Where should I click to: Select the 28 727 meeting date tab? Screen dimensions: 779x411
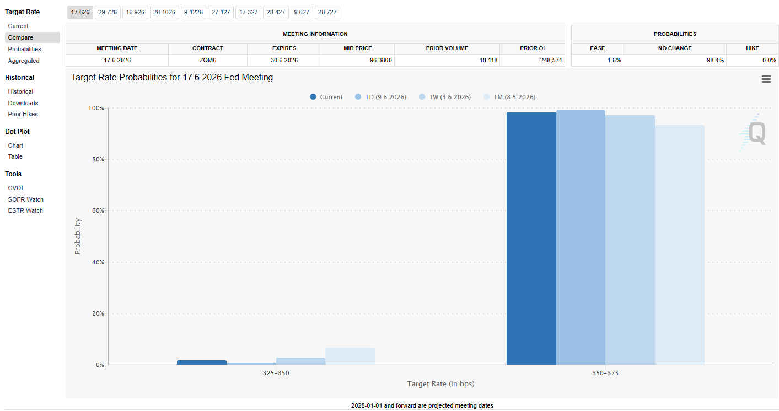[x=327, y=12]
